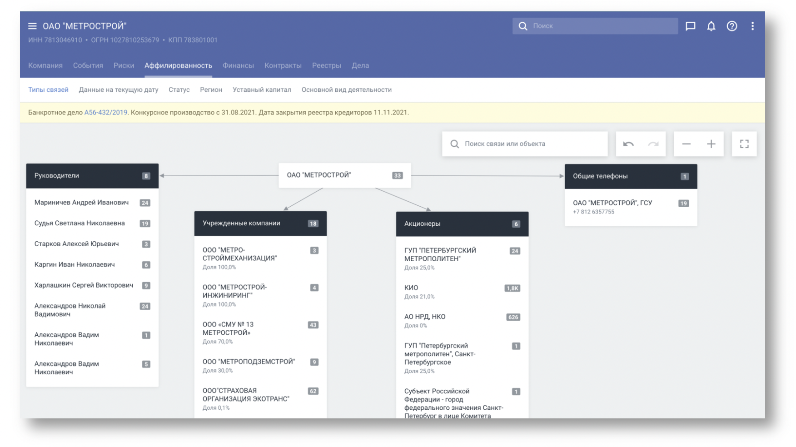This screenshot has width=796, height=447.
Task: Select the central ОАО "МЕТРОСТРОЙ" node
Action: [344, 175]
